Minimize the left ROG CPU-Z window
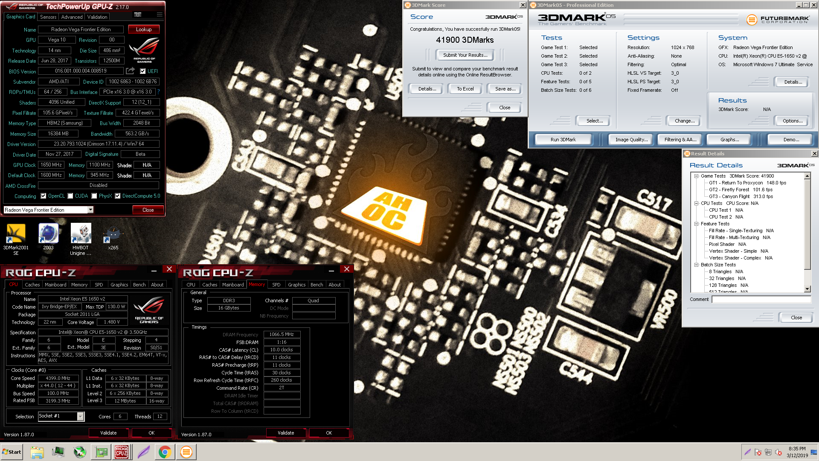Image resolution: width=819 pixels, height=461 pixels. pyautogui.click(x=154, y=270)
